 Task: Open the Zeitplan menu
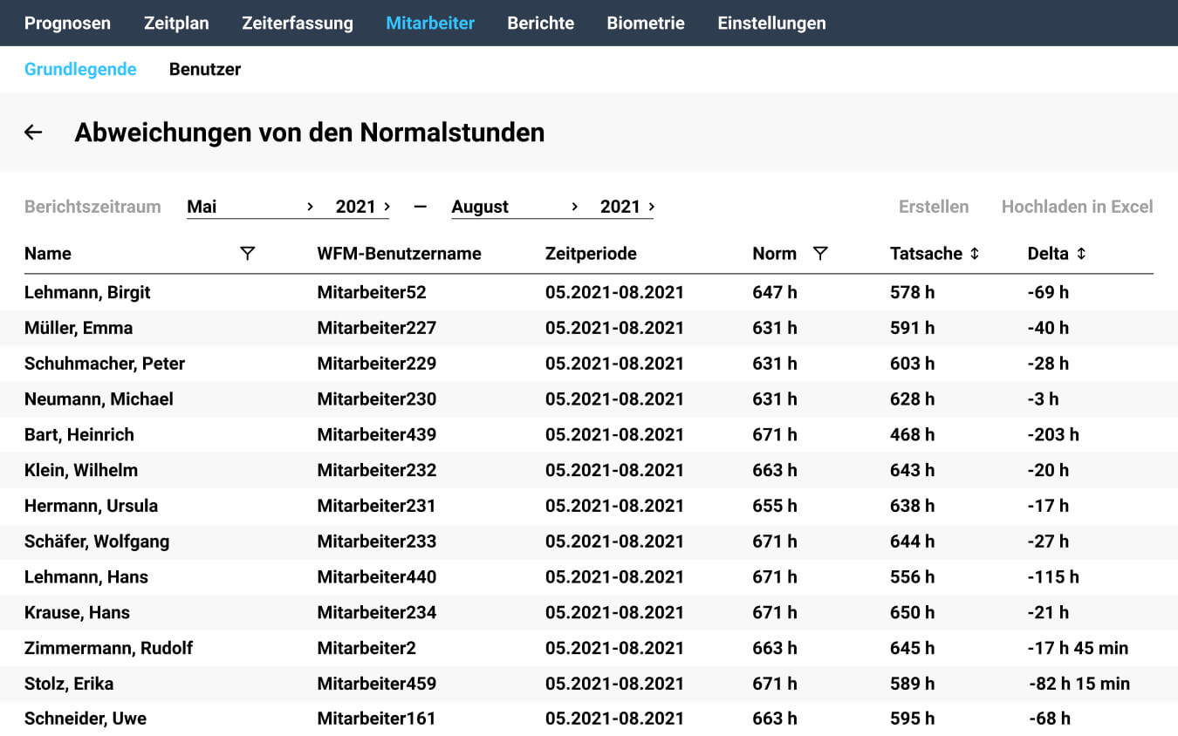[176, 24]
